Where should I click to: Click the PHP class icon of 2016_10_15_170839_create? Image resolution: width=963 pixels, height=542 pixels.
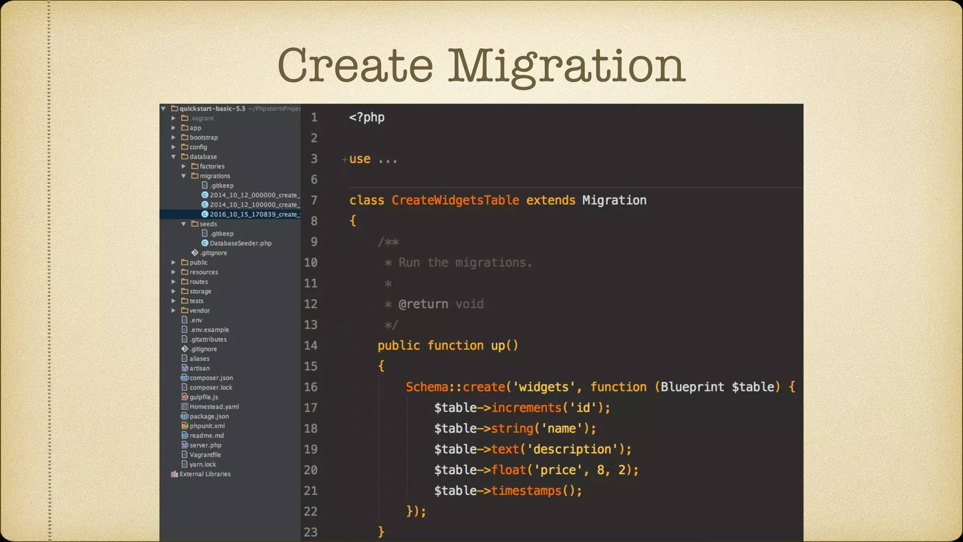[205, 214]
